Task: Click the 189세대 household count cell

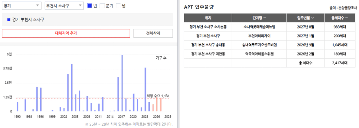Action: pos(340,54)
